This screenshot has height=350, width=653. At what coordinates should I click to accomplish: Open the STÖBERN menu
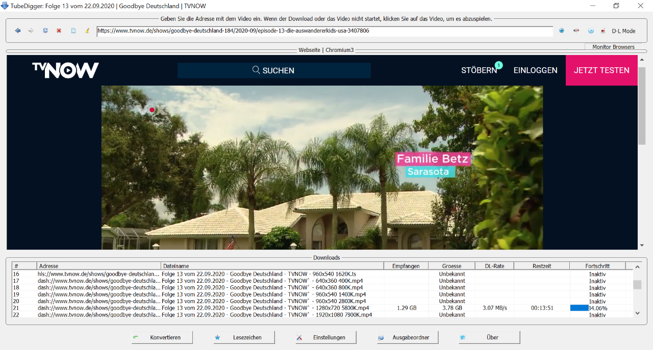pyautogui.click(x=479, y=70)
